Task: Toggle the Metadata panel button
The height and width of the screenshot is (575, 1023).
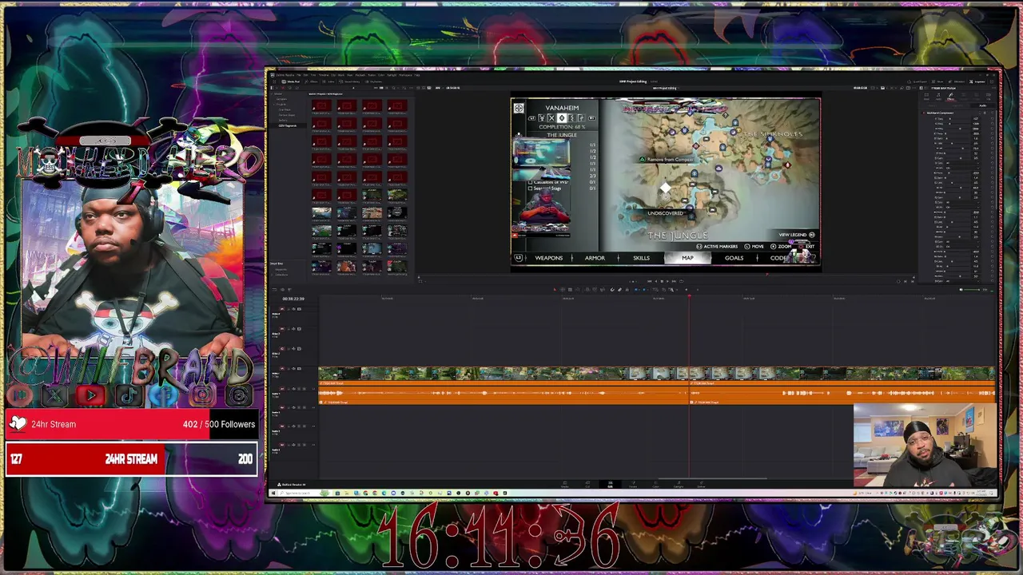Action: [x=956, y=81]
